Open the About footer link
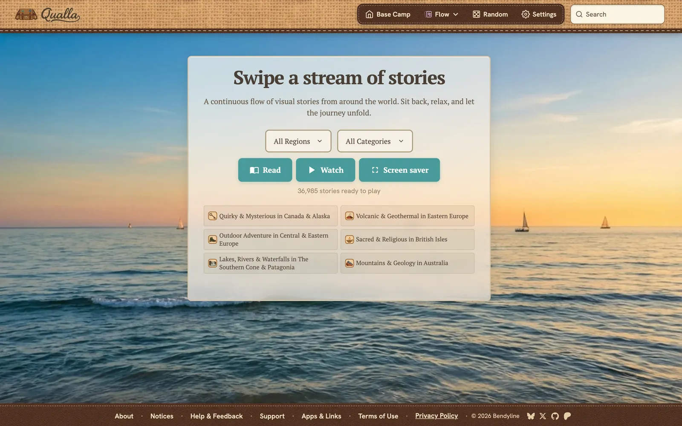 (124, 416)
